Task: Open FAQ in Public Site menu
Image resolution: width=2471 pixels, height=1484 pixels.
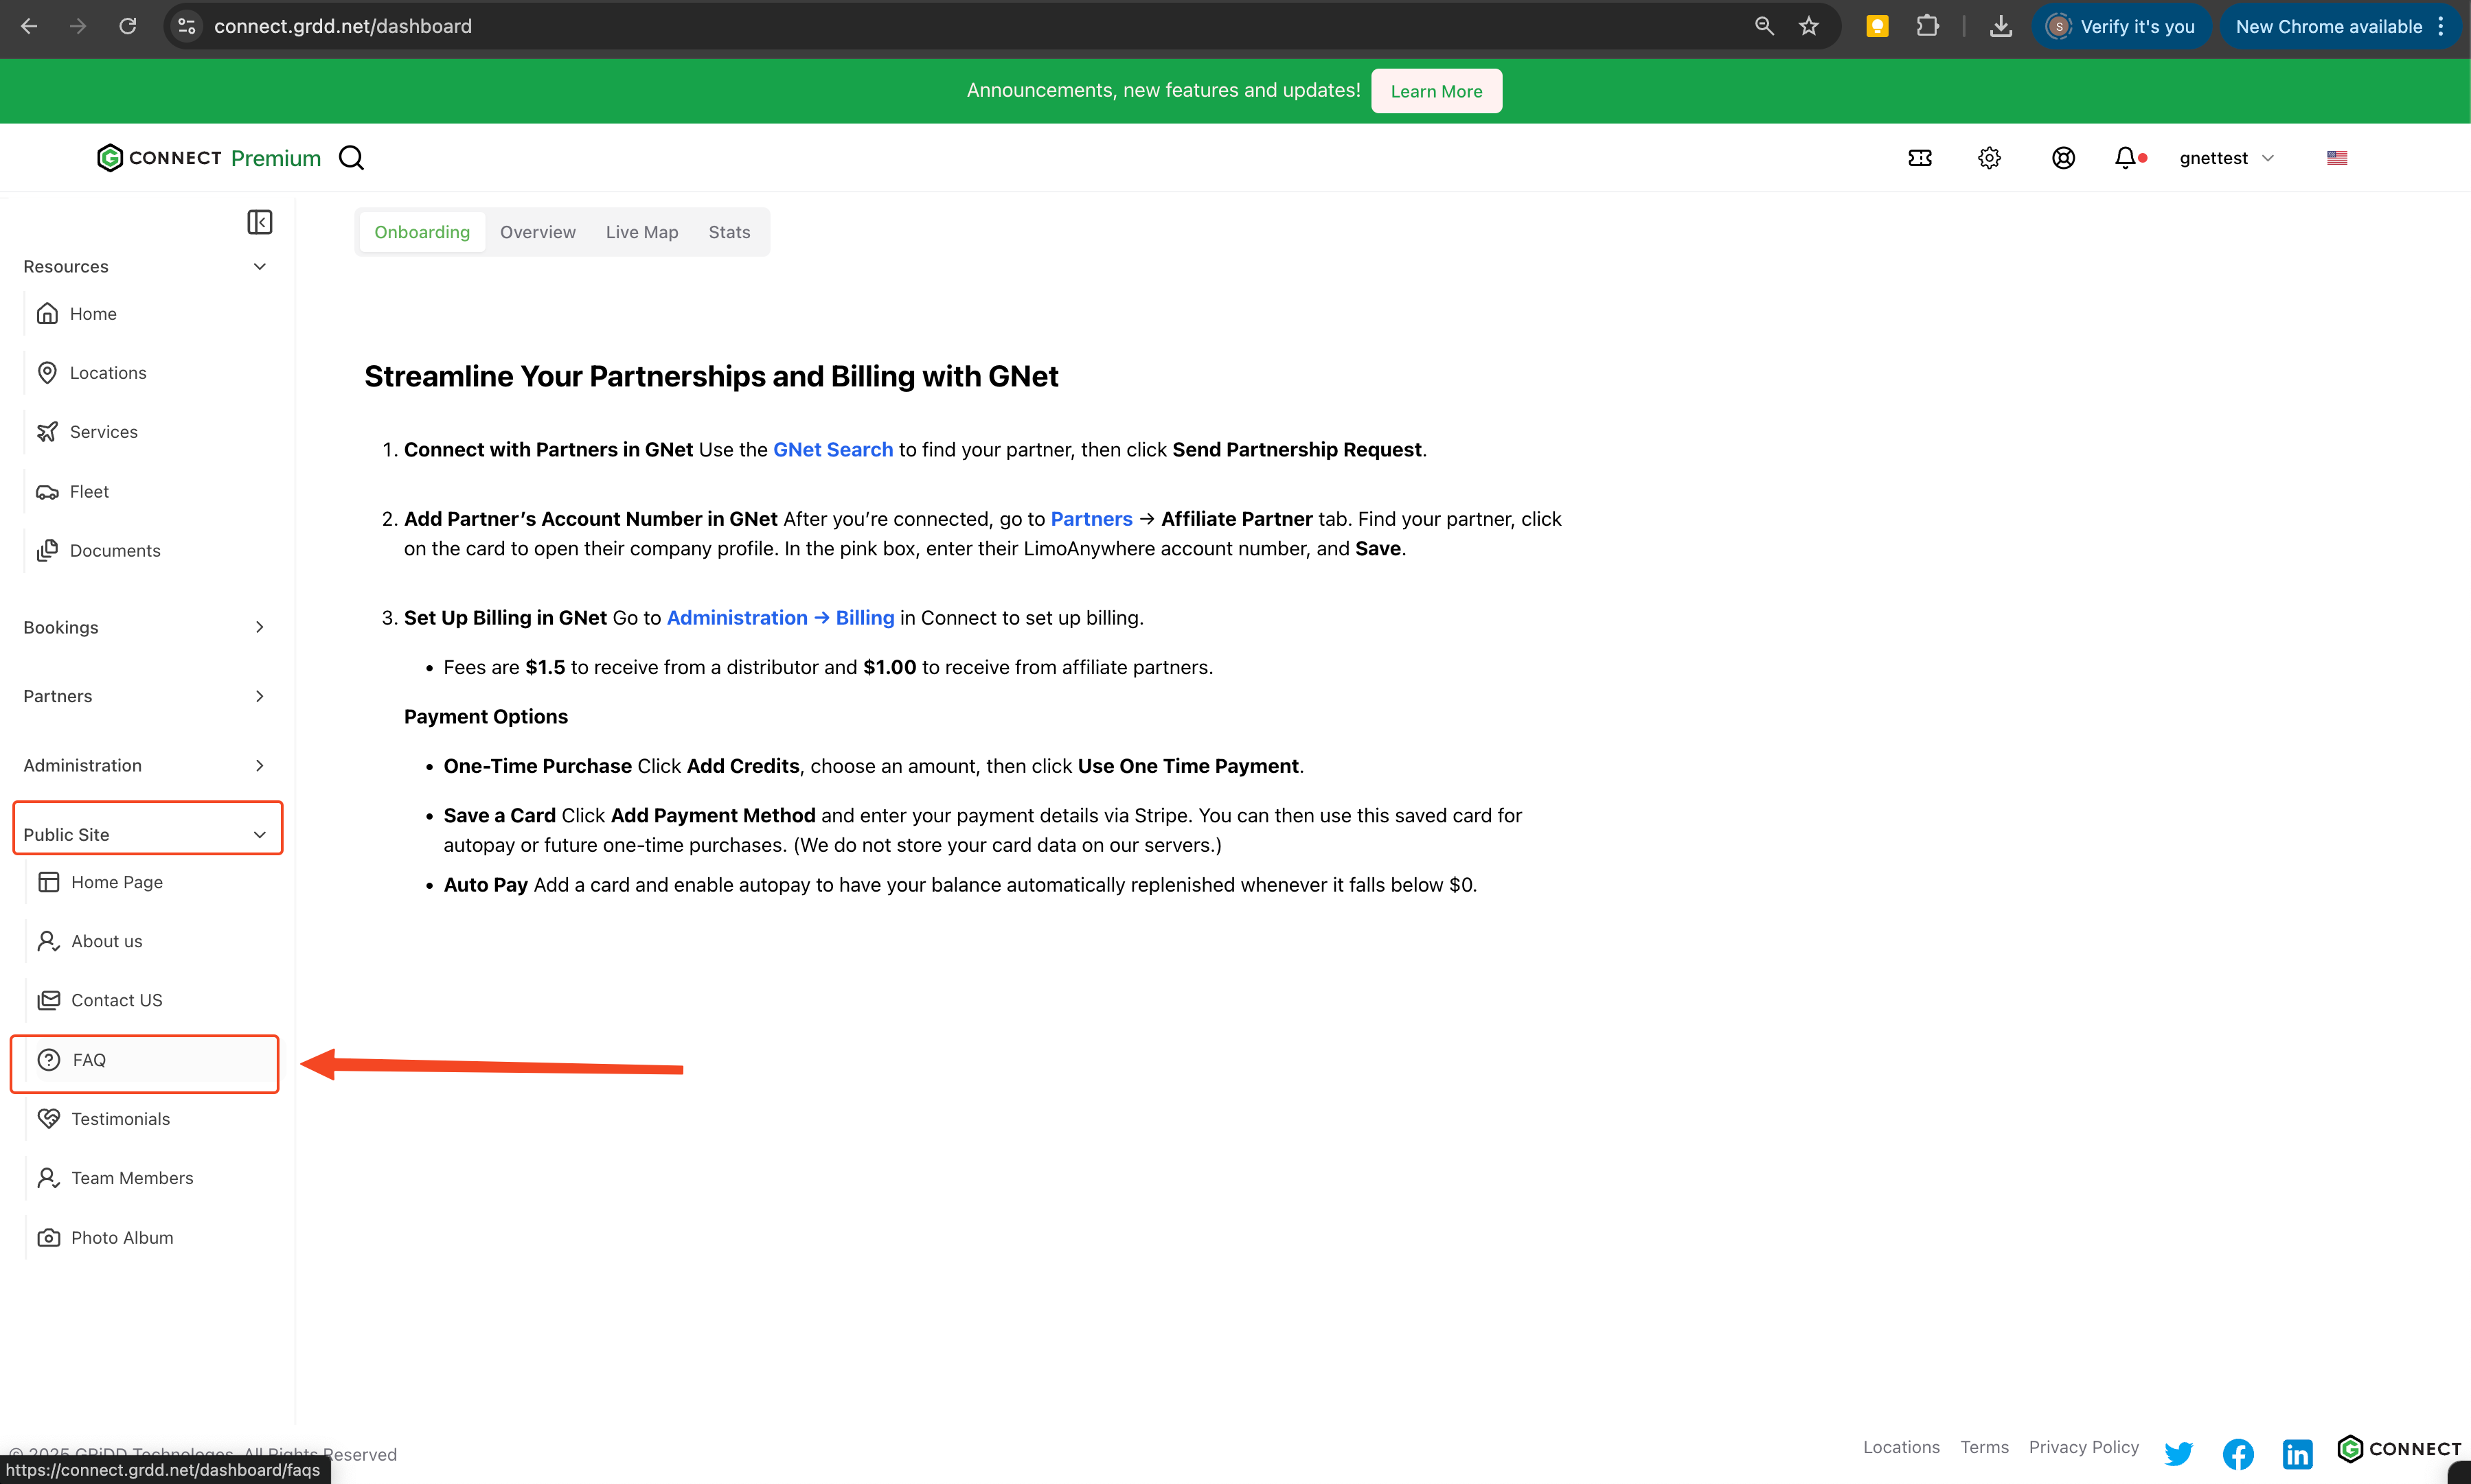Action: 89,1060
